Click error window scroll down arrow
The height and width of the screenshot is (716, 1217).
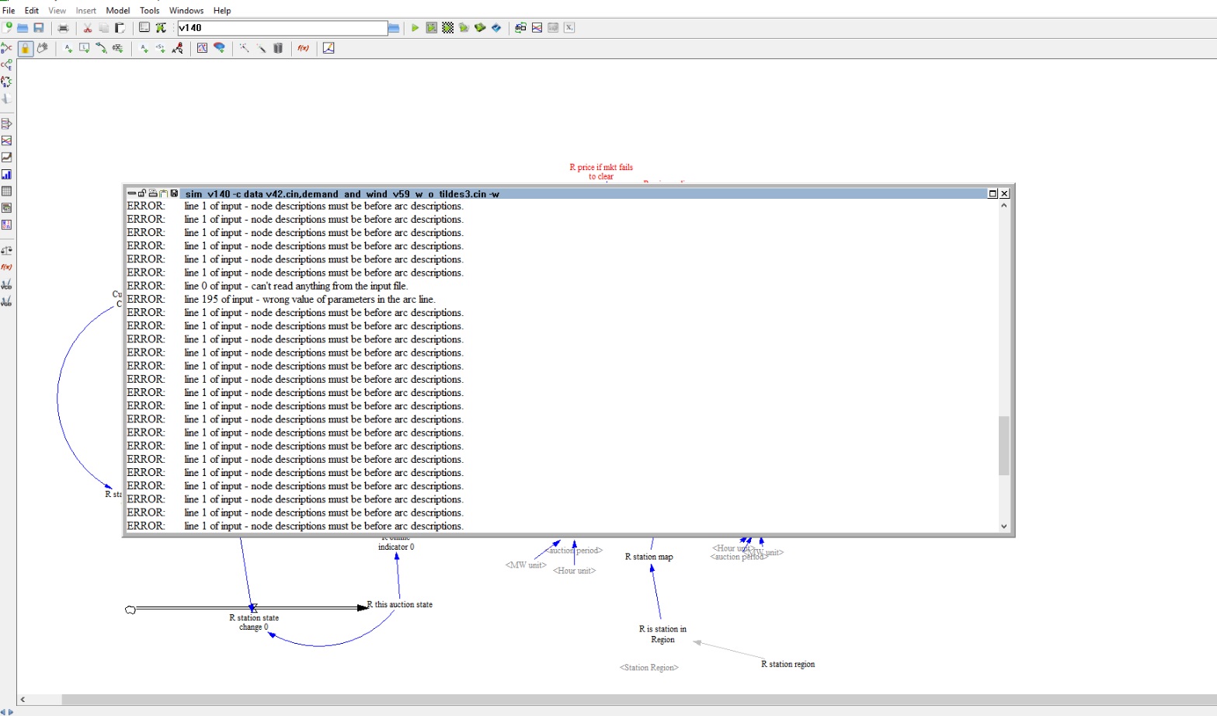coord(1004,526)
